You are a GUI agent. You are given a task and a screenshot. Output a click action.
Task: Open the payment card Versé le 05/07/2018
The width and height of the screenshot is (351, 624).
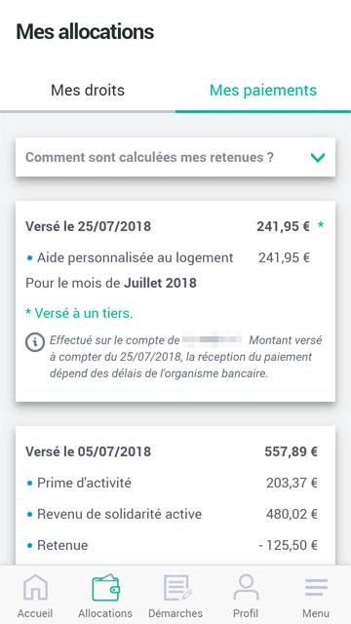click(175, 496)
